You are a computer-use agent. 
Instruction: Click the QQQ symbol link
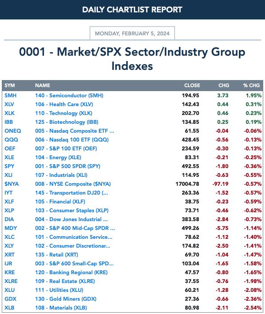11,140
